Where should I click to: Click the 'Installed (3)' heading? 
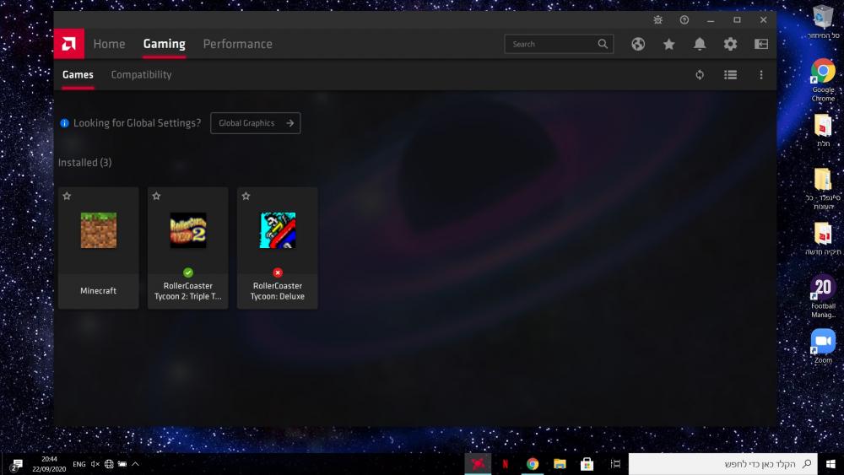tap(85, 163)
